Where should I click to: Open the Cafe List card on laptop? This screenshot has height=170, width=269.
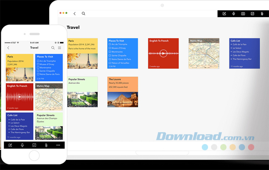point(245,53)
